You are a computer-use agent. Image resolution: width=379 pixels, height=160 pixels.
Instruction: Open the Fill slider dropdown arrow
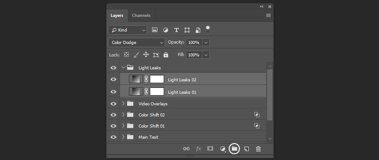tap(206, 55)
